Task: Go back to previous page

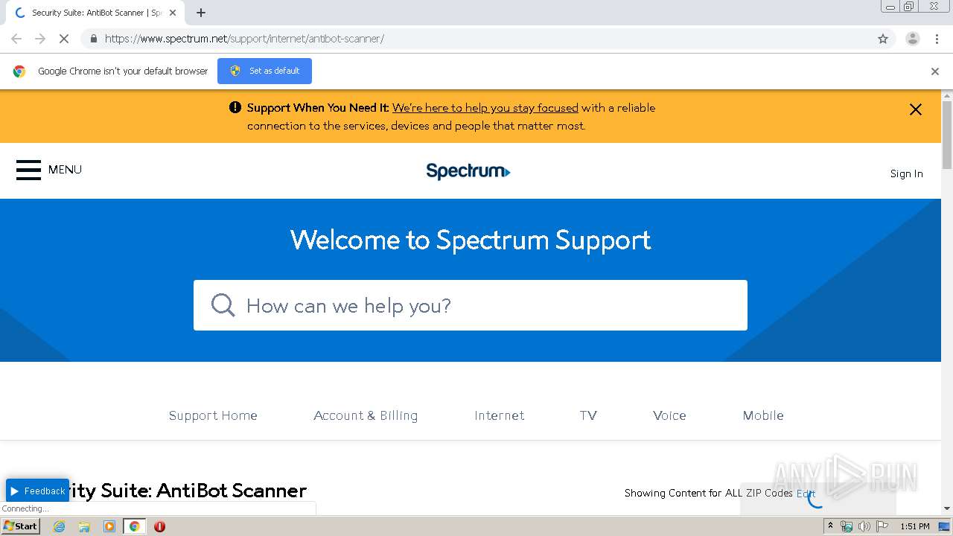Action: pos(16,39)
